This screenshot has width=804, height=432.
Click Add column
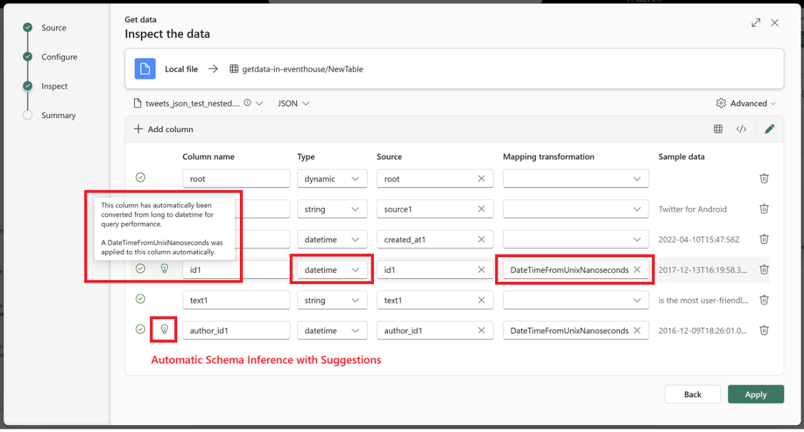(x=163, y=129)
